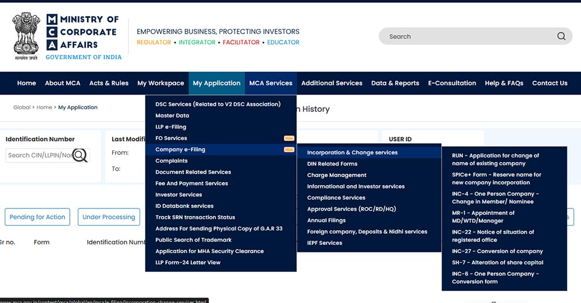
Task: Click the Home breadcrumb link
Action: (44, 107)
